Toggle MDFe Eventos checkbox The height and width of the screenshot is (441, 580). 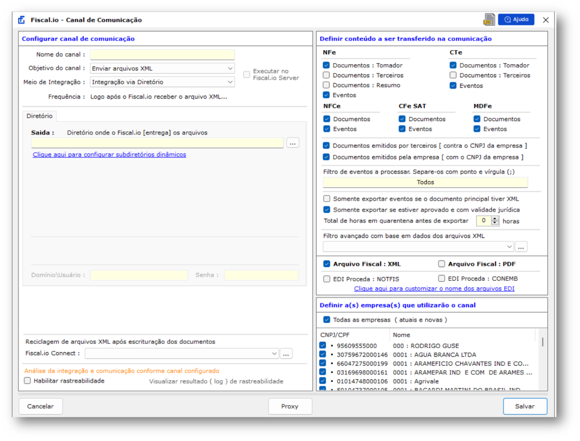pyautogui.click(x=477, y=129)
